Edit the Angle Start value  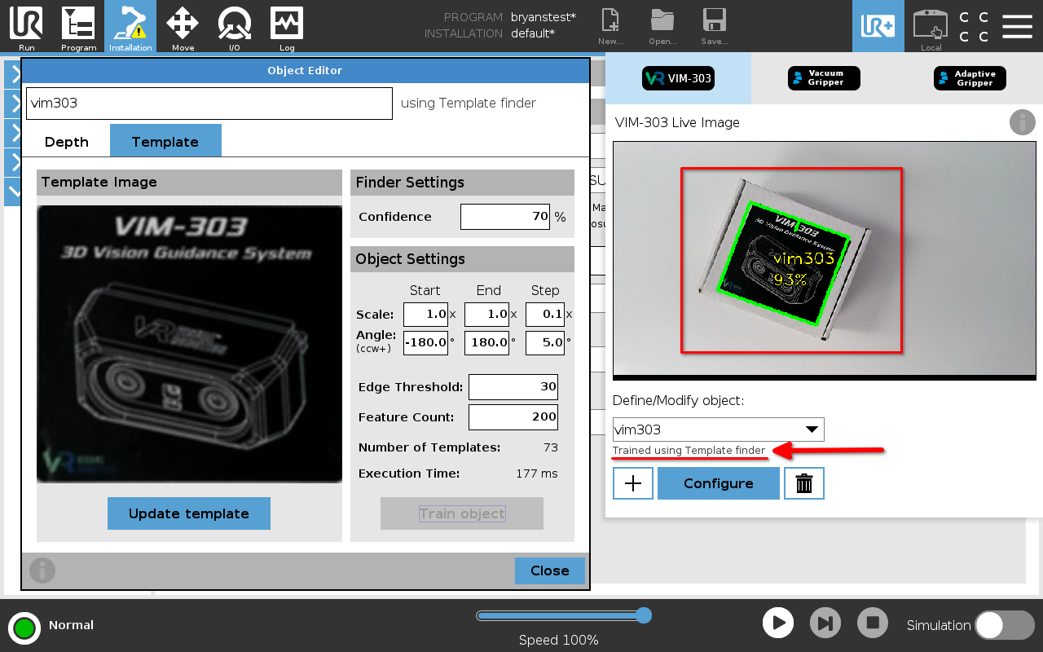425,342
